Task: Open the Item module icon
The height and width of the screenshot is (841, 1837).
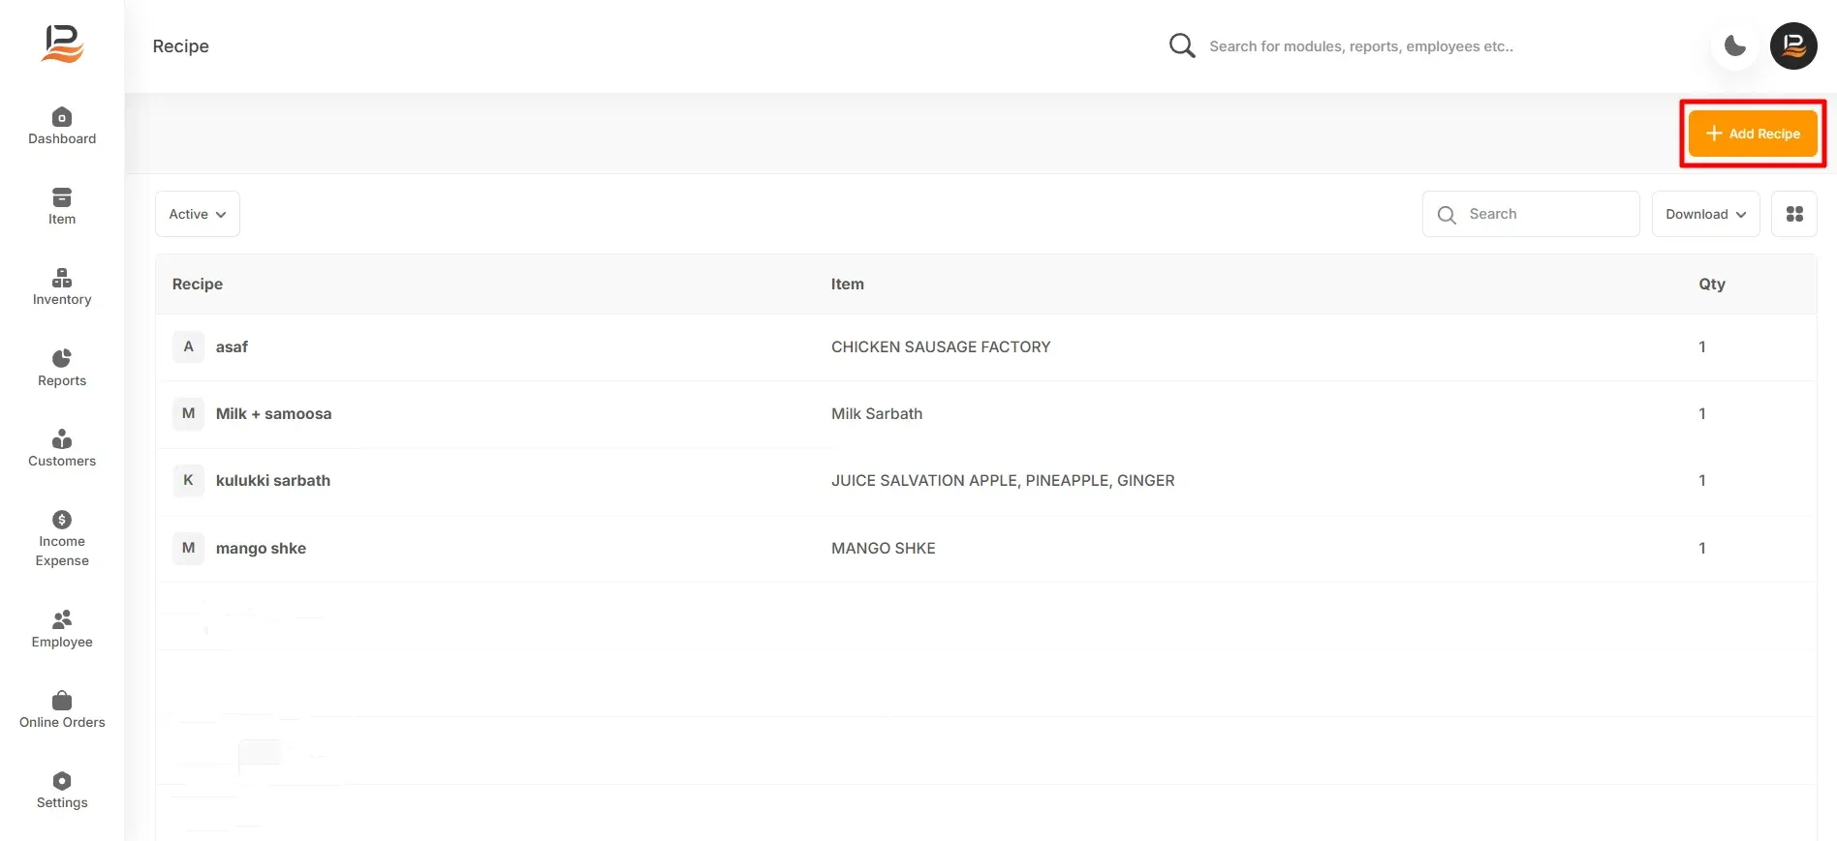Action: 62,197
